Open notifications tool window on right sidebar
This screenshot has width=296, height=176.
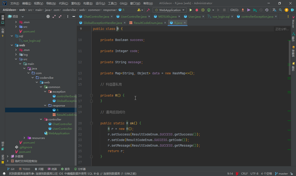point(293,67)
